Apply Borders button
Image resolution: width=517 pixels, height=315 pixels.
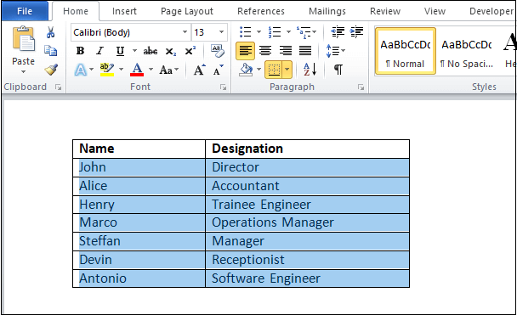pyautogui.click(x=274, y=70)
